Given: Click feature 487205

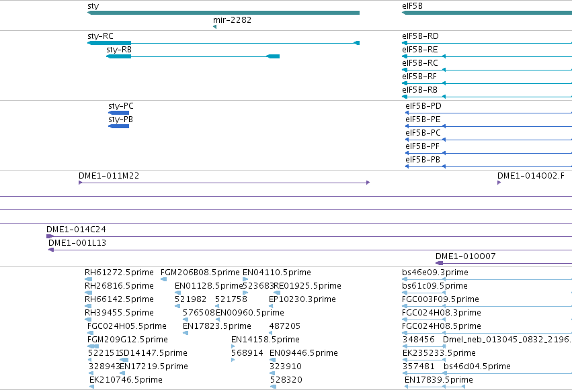Looking at the screenshot, I should [284, 327].
